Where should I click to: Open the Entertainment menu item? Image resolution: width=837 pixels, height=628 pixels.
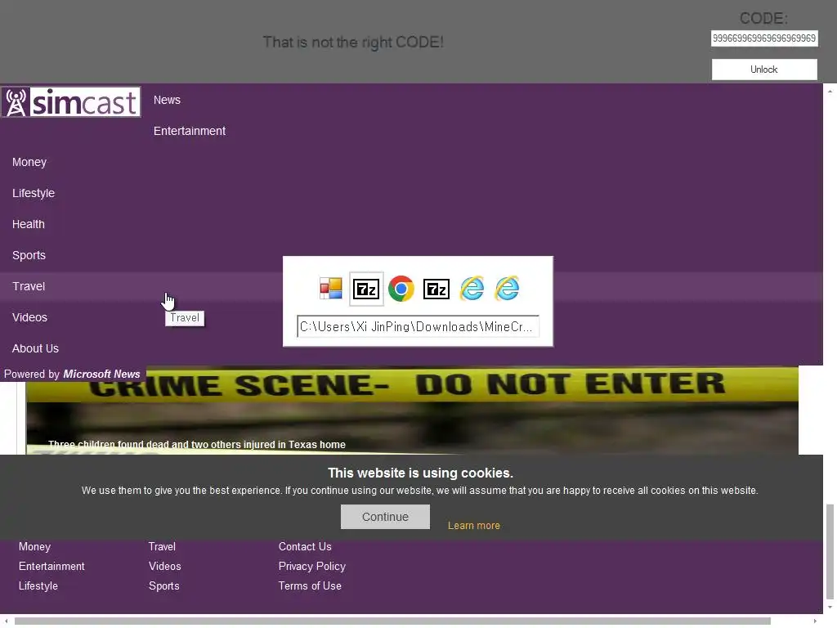[x=190, y=131]
